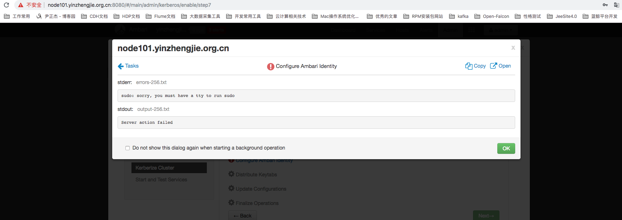622x220 pixels.
Task: Open the kafka bookmark folder
Action: [459, 16]
